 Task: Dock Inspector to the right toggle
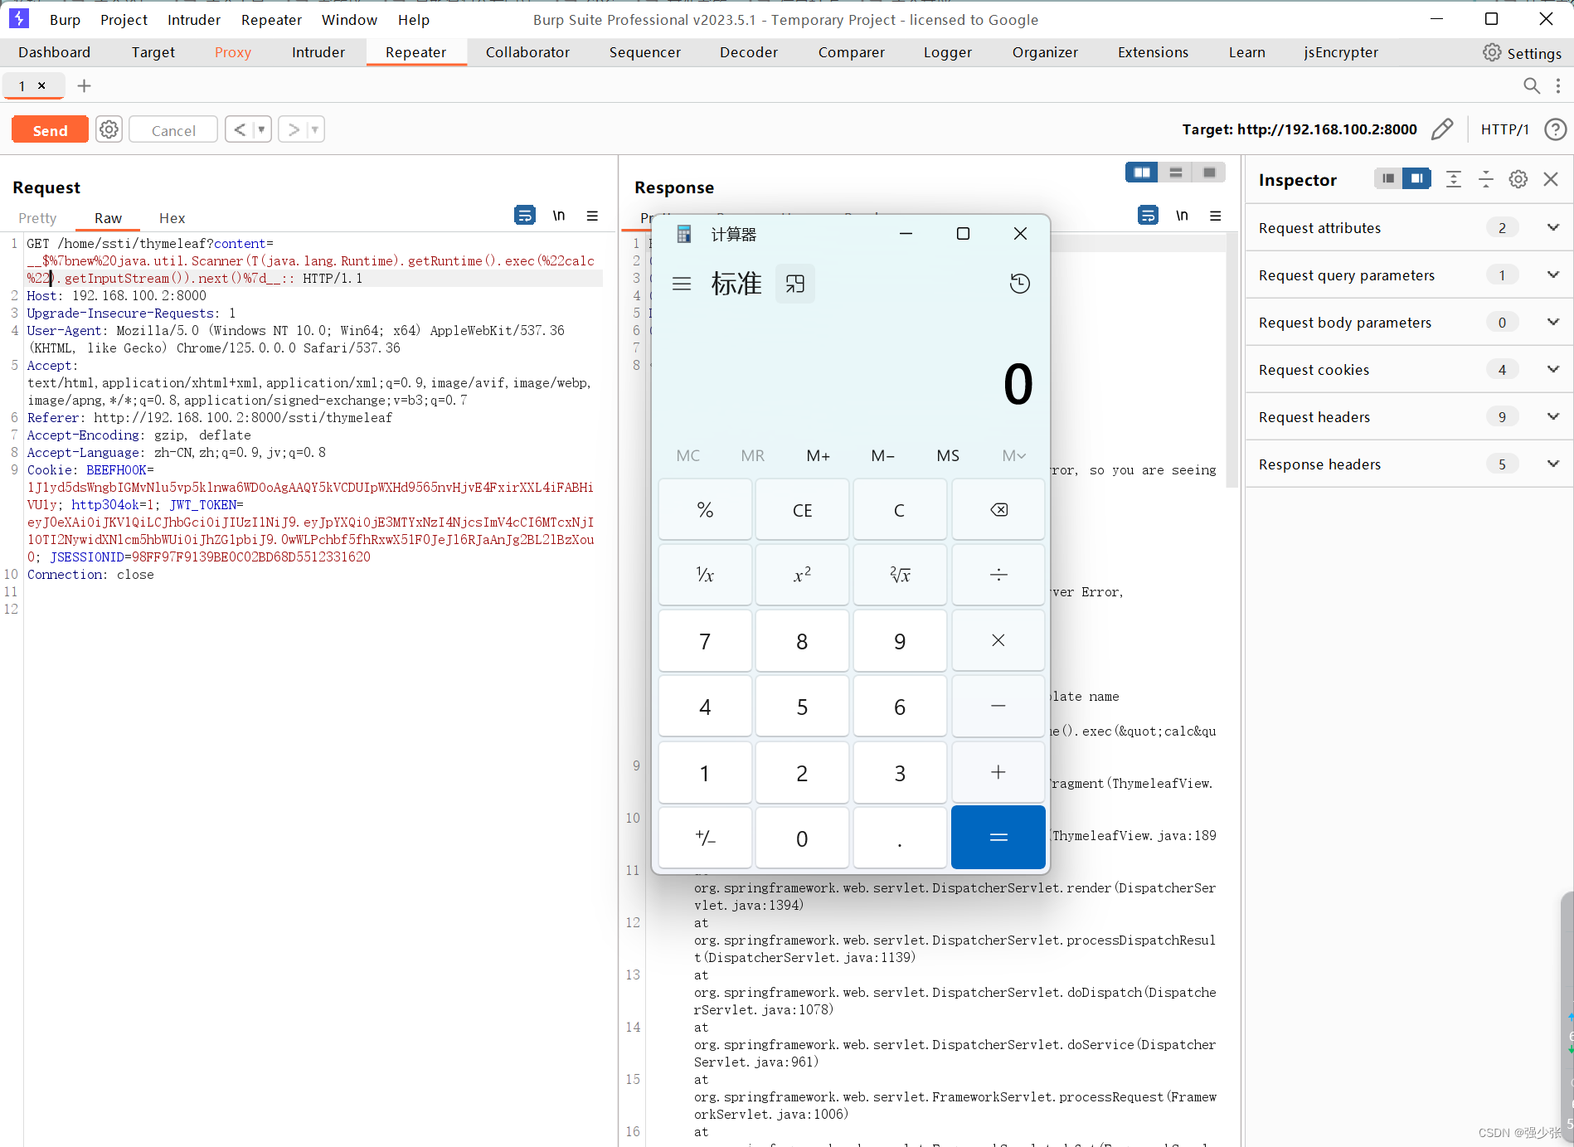pyautogui.click(x=1417, y=178)
